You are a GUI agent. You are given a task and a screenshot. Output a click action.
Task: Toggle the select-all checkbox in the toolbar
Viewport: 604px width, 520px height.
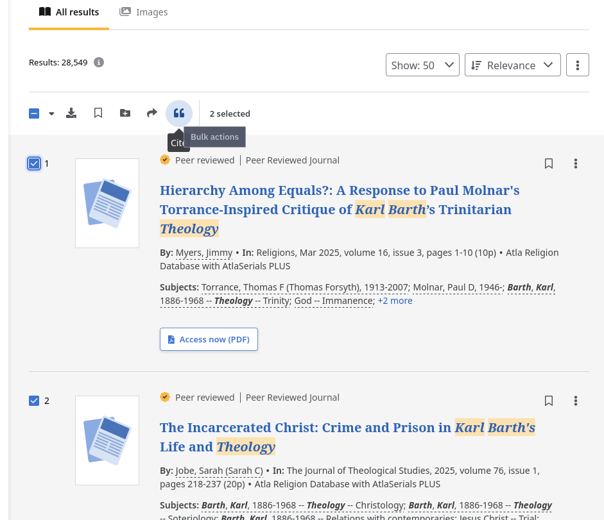pos(34,113)
